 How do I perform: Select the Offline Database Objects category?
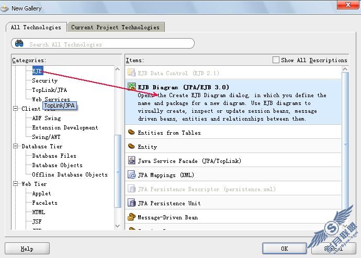point(70,174)
